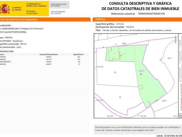Select the parcel type description after 'Tipo:'
This screenshot has width=182, height=137.
pyautogui.click(x=137, y=30)
